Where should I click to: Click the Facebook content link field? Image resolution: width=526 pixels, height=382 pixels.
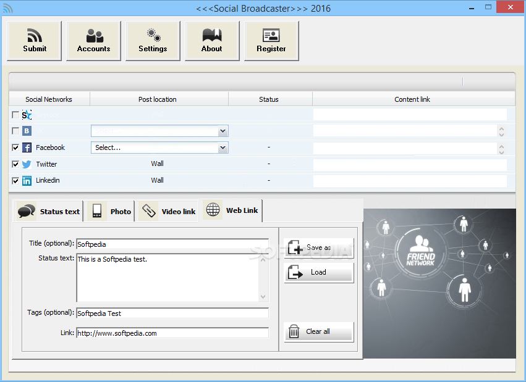pyautogui.click(x=405, y=148)
